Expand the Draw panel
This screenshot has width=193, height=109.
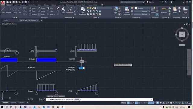coord(14,18)
